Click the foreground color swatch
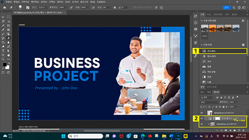 pos(4,64)
